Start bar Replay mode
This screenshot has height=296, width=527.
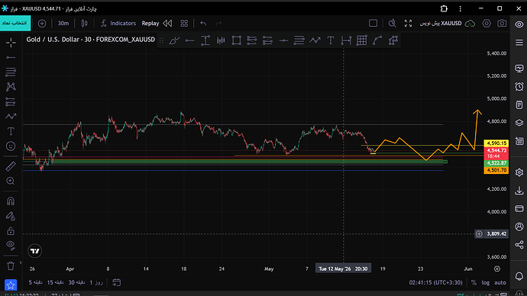[x=150, y=23]
